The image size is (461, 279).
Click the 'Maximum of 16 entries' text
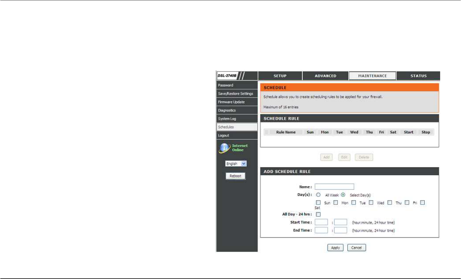click(281, 107)
